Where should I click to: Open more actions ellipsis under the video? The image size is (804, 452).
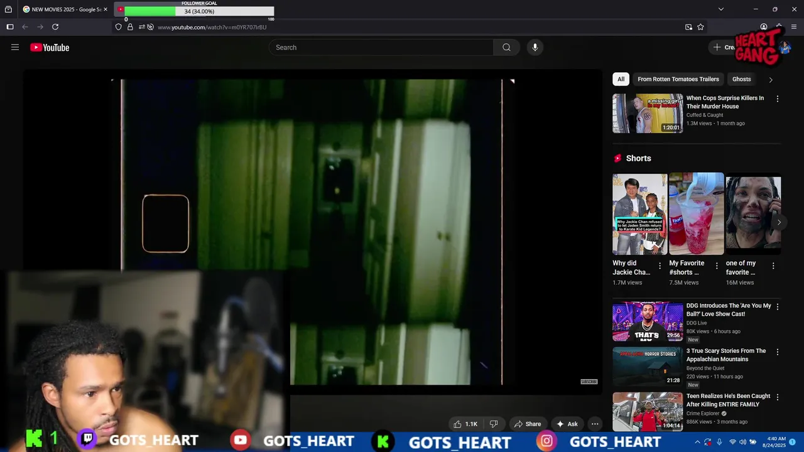pyautogui.click(x=595, y=424)
